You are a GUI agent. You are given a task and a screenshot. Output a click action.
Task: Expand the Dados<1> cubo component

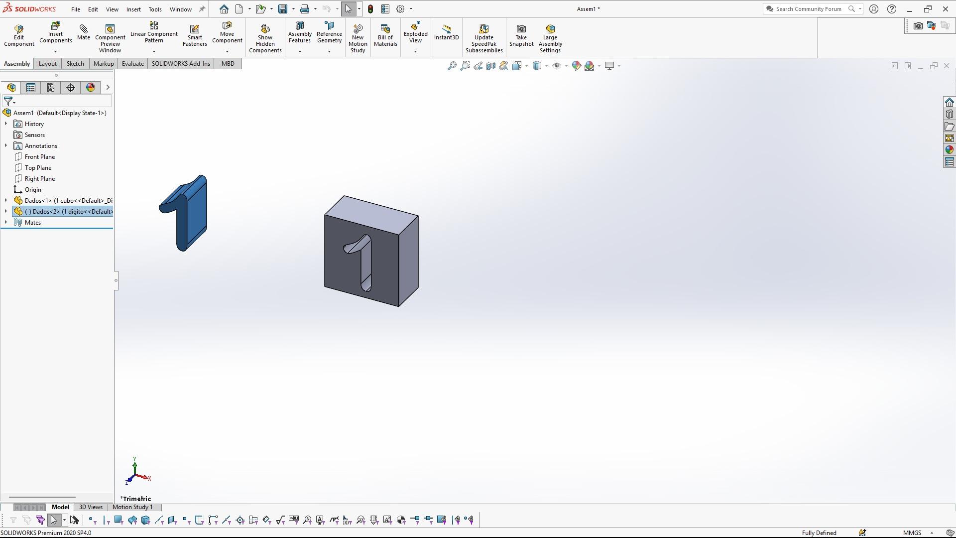pos(6,200)
